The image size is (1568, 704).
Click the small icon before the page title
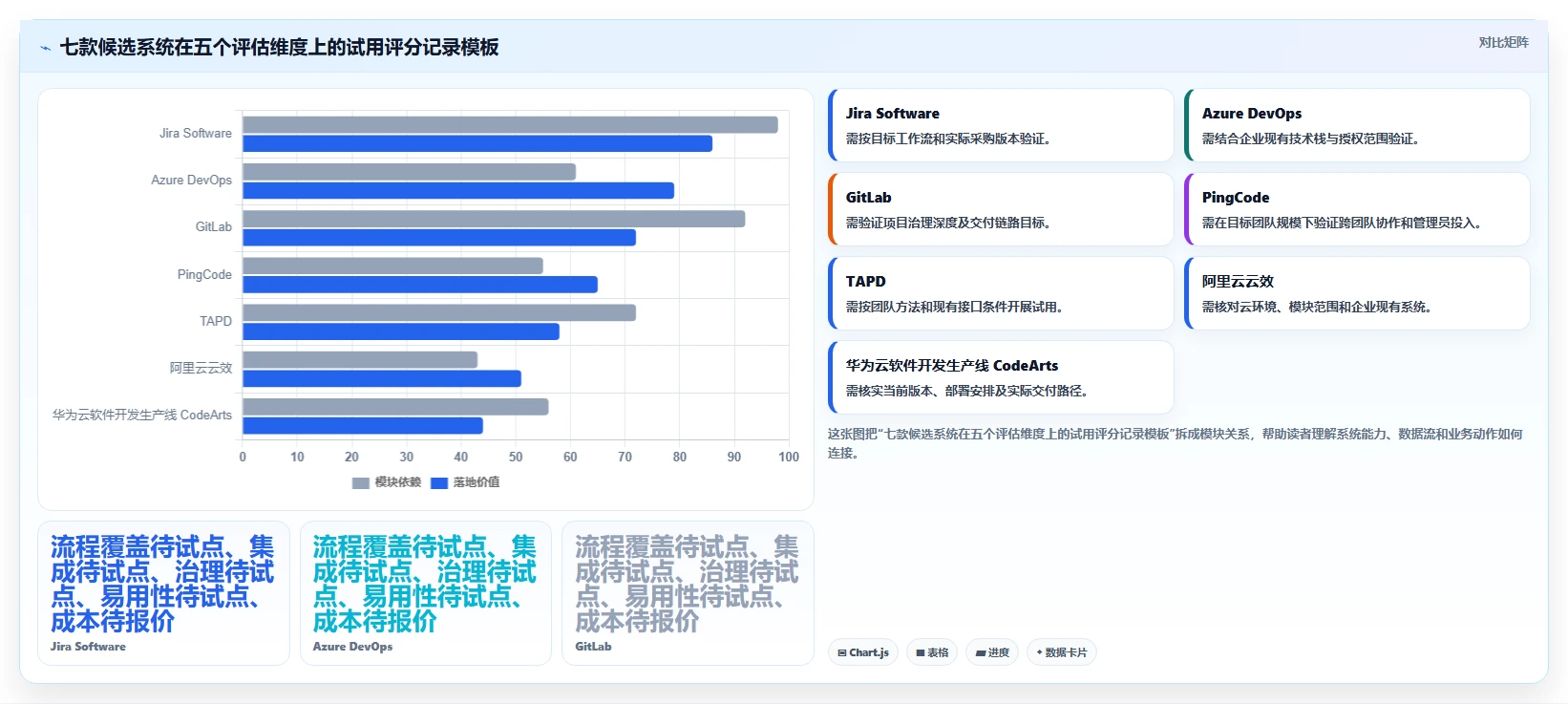(45, 48)
